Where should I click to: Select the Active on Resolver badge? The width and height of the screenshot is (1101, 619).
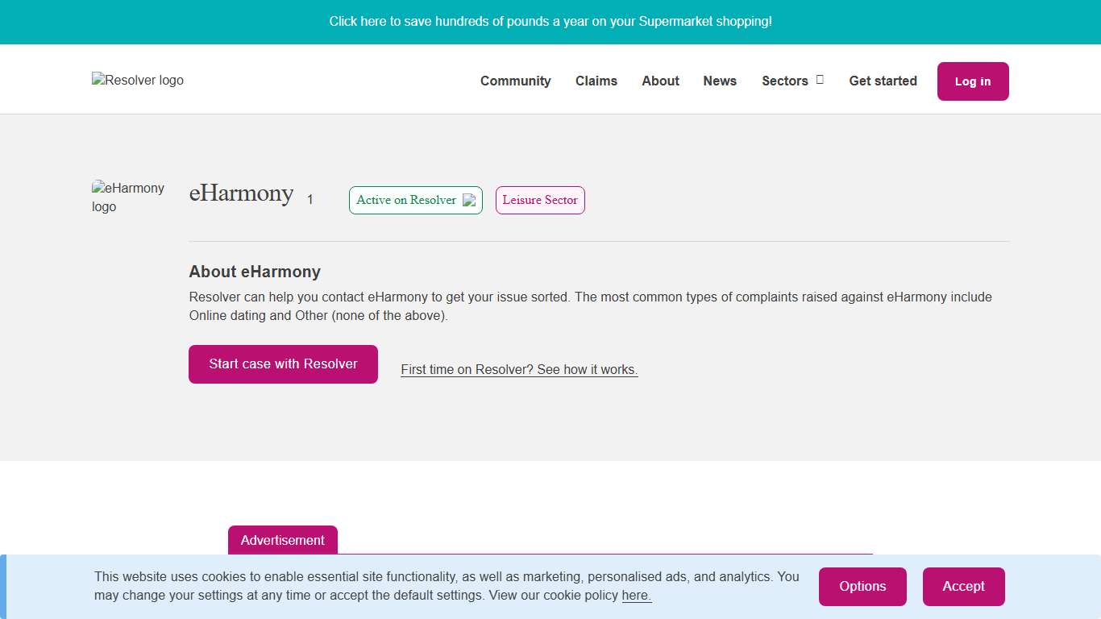pyautogui.click(x=415, y=200)
